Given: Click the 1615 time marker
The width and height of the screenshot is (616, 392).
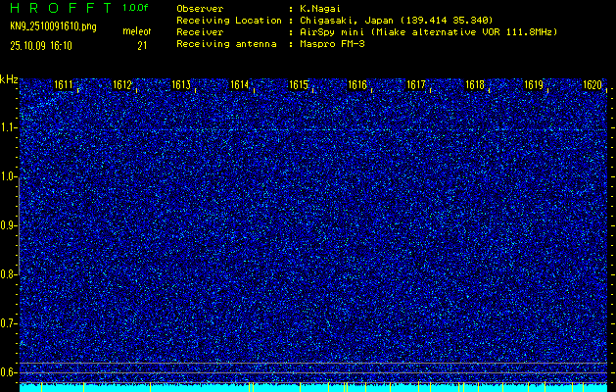Looking at the screenshot, I should click(x=299, y=85).
